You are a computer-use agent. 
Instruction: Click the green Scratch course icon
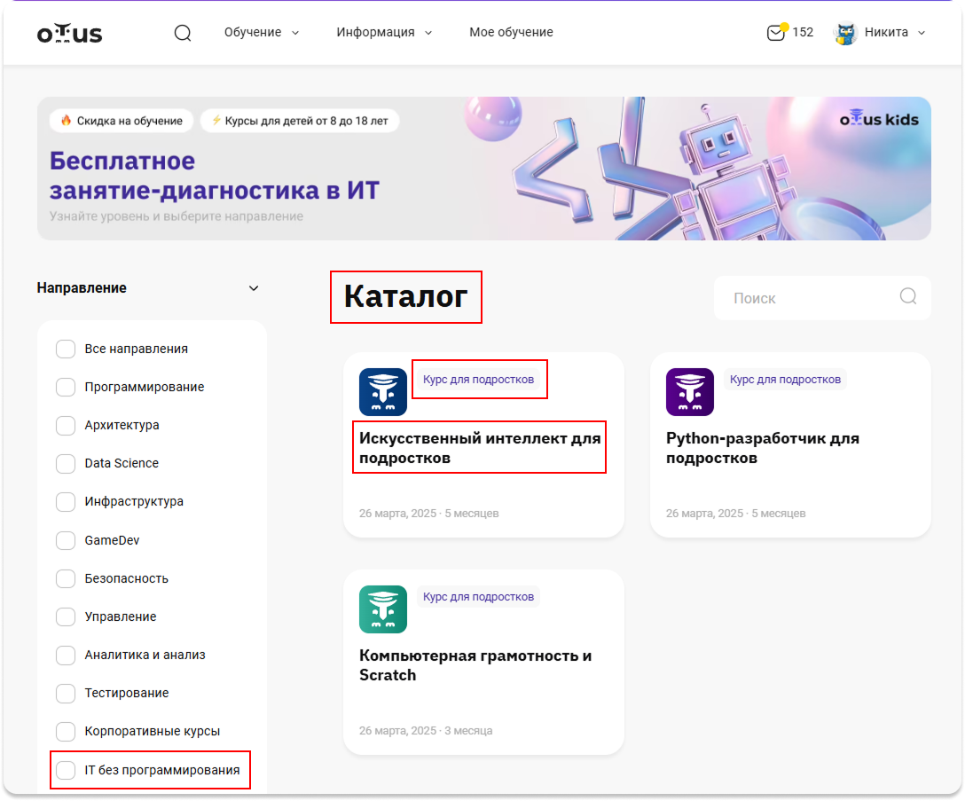[383, 609]
